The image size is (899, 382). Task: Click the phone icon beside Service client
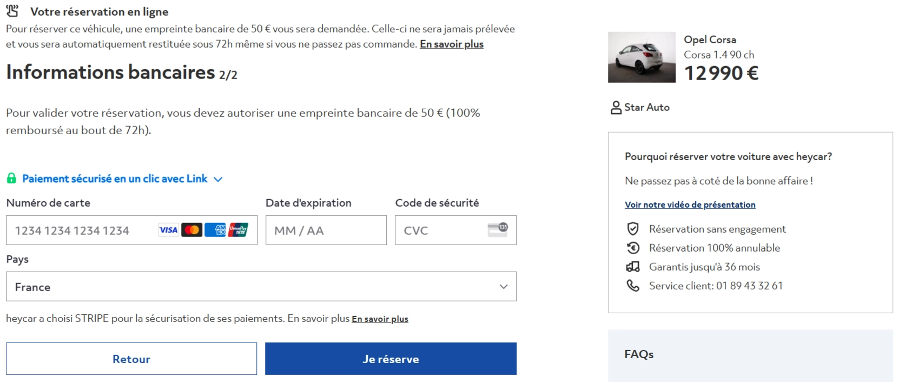pyautogui.click(x=632, y=285)
